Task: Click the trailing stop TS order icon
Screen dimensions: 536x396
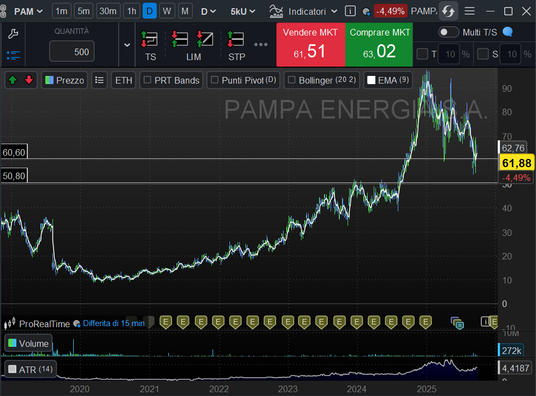Action: 150,40
